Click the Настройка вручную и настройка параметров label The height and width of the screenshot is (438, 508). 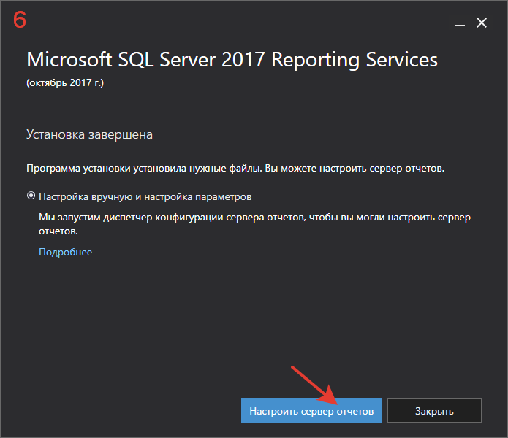coord(145,196)
